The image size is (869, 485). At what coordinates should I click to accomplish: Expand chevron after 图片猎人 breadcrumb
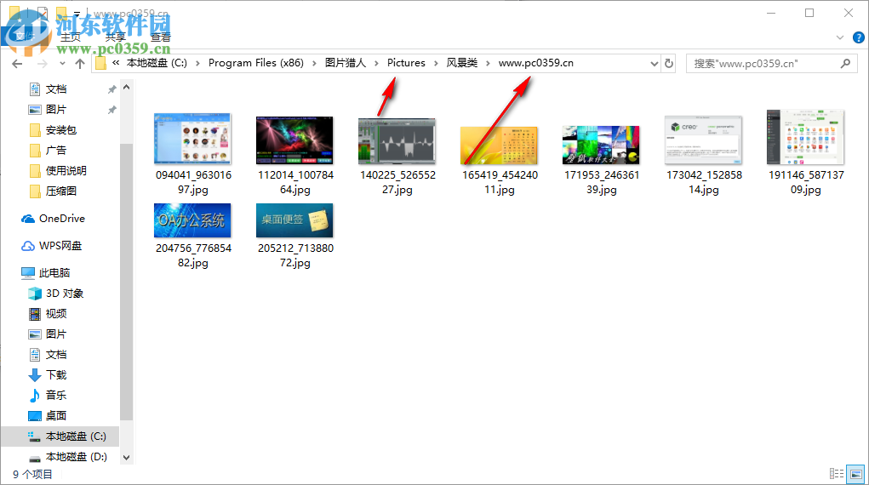pyautogui.click(x=376, y=63)
